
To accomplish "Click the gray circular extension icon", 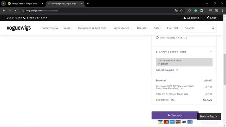I will [190, 11].
